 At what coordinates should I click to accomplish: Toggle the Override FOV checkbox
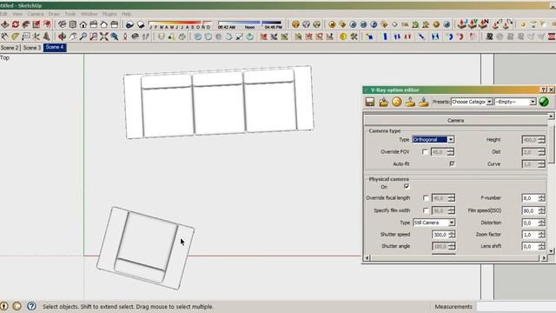[x=425, y=151]
